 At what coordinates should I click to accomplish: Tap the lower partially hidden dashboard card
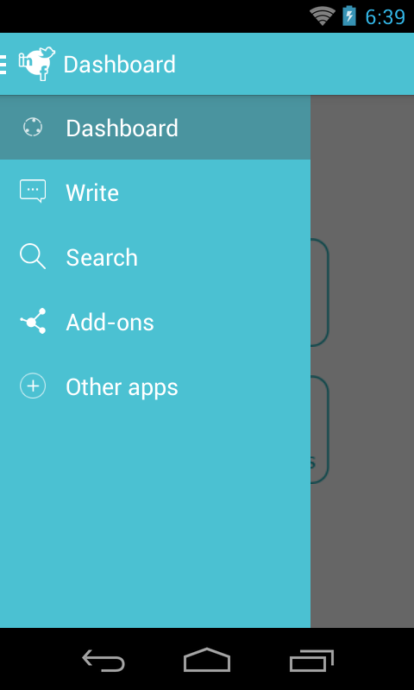320,429
